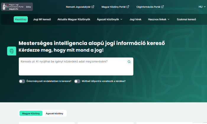Click the external-link icon beside Nemzeti Jogszabálytár
The image size is (207, 124).
(x=93, y=7)
